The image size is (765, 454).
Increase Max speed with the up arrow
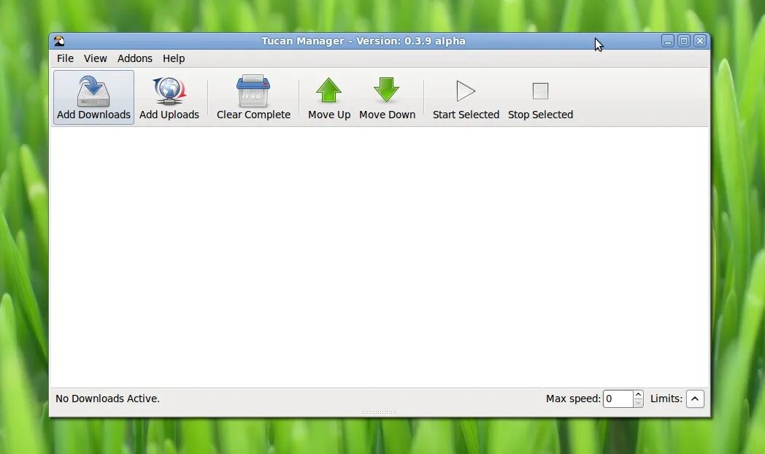coord(638,394)
